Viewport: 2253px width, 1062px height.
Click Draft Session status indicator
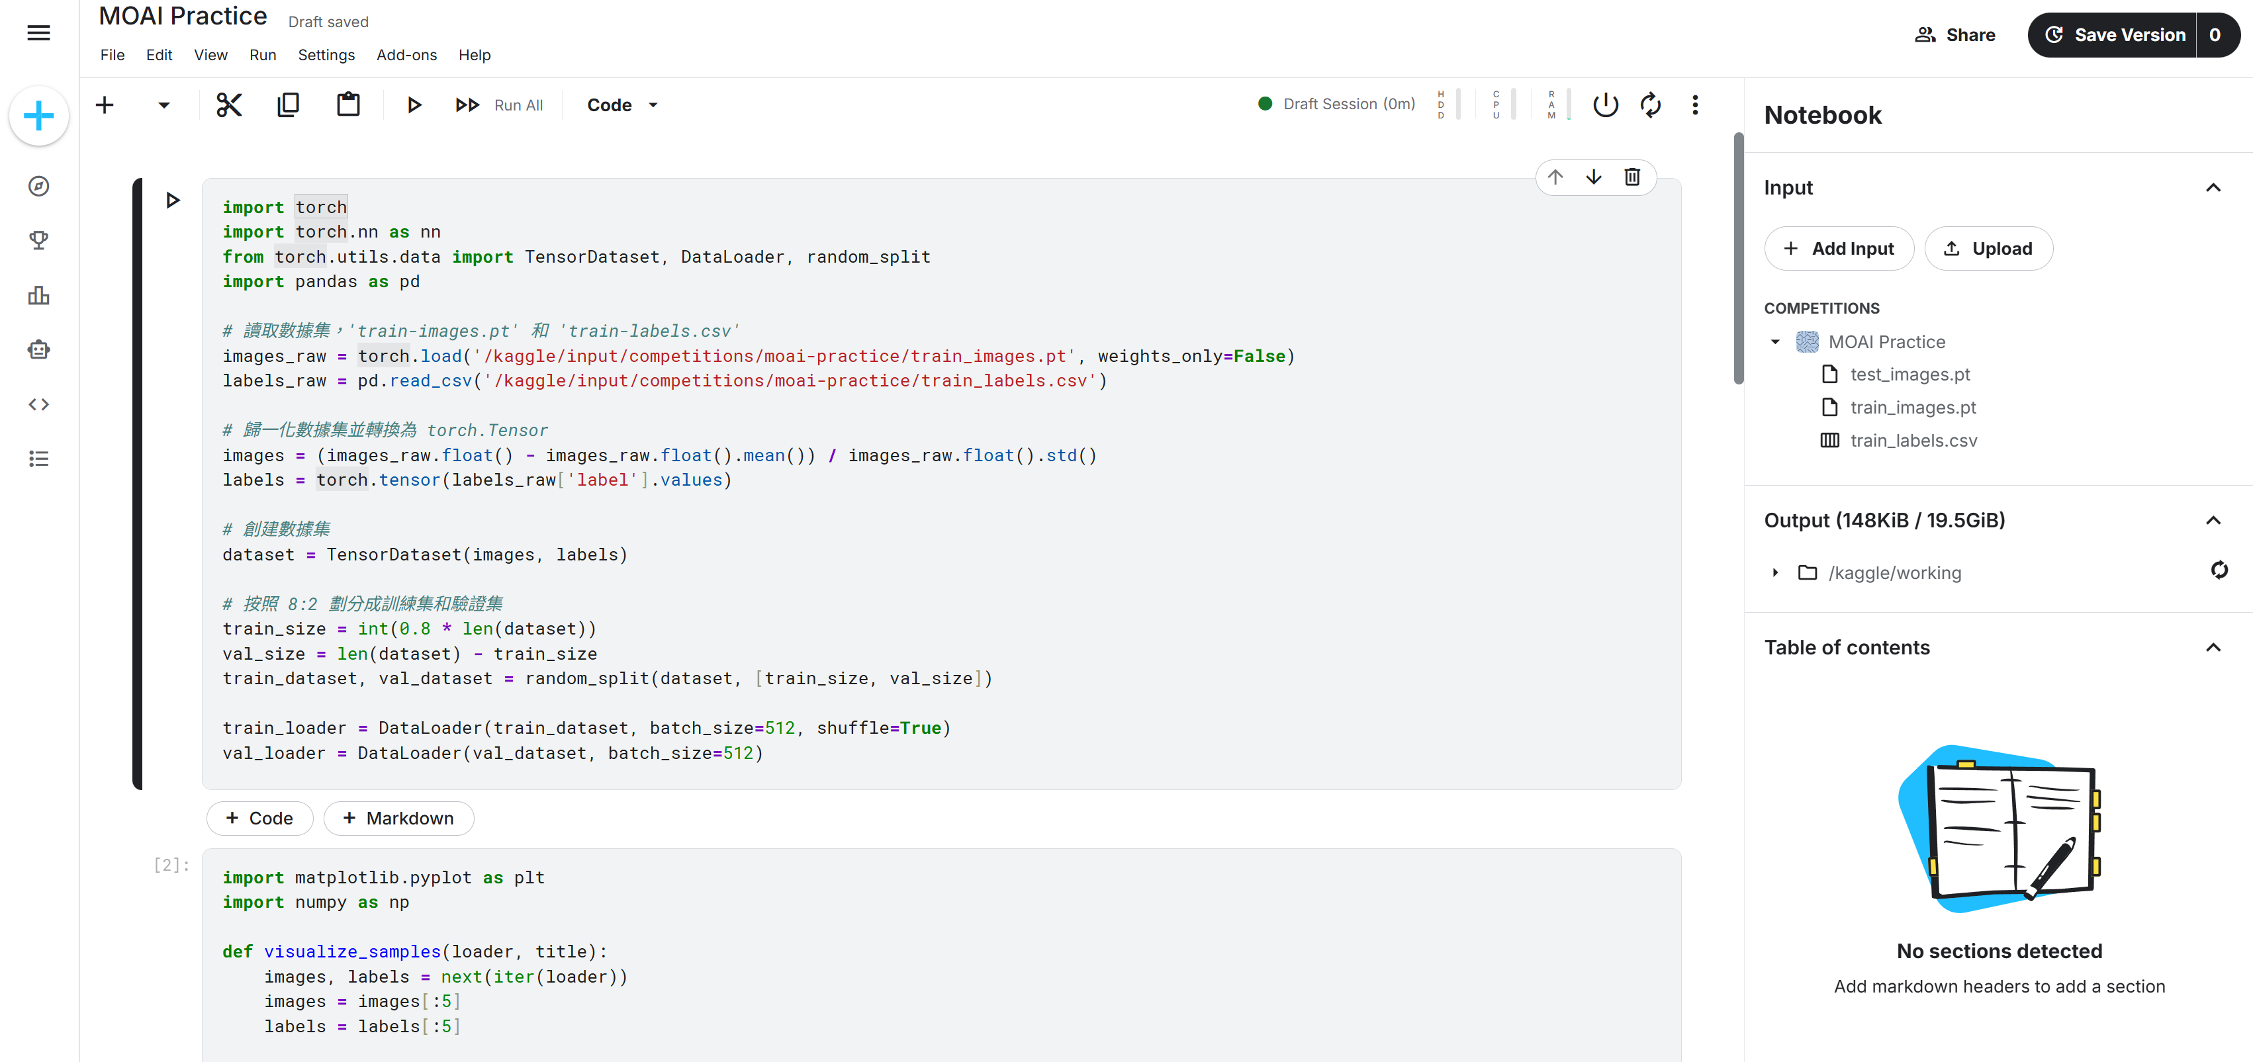point(1336,104)
